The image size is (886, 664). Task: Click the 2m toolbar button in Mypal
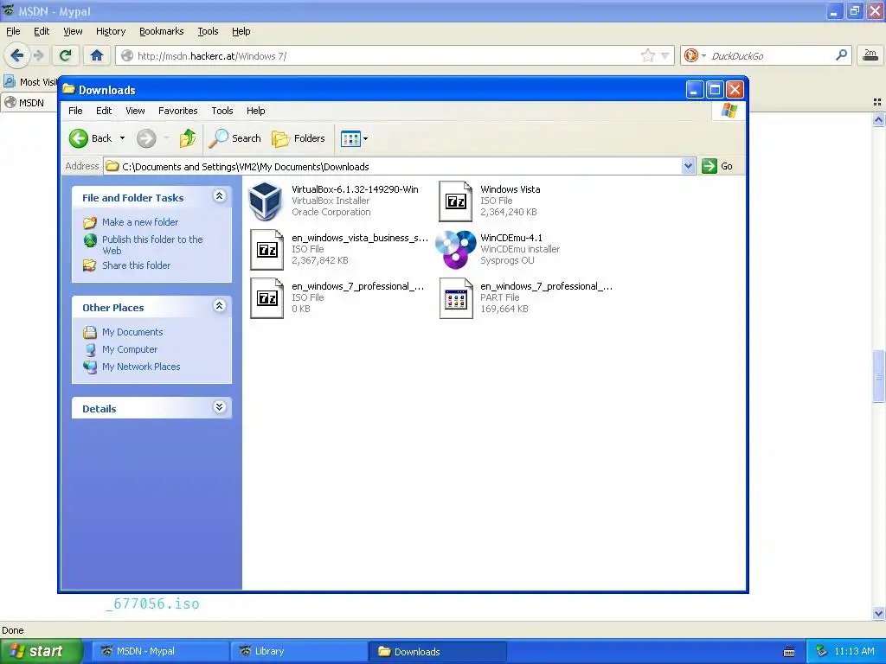870,54
